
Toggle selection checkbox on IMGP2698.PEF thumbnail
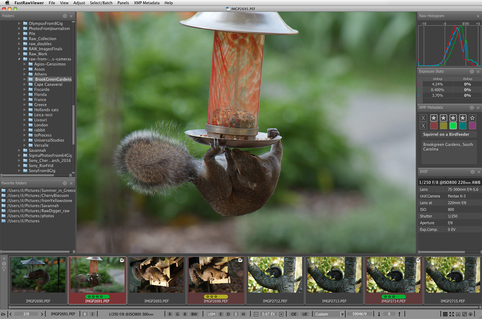pyautogui.click(x=240, y=260)
